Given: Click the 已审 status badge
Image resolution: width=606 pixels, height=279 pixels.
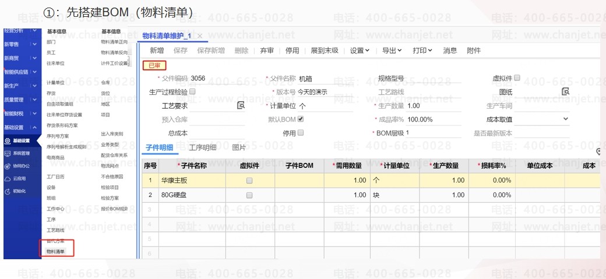Looking at the screenshot, I should (154, 66).
